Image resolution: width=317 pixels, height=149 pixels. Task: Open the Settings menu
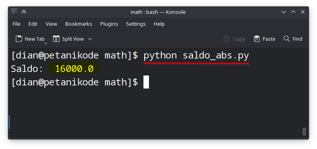click(x=136, y=24)
